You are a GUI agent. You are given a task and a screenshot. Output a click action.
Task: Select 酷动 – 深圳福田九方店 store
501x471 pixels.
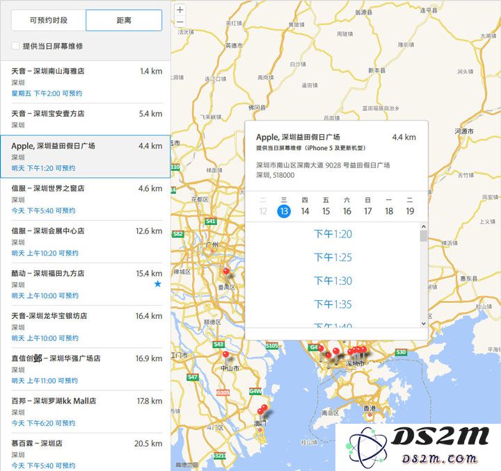coord(86,284)
